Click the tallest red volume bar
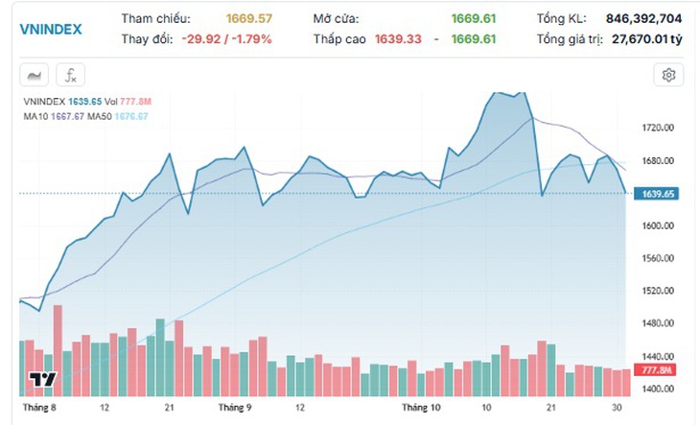The width and height of the screenshot is (700, 425). click(x=58, y=351)
